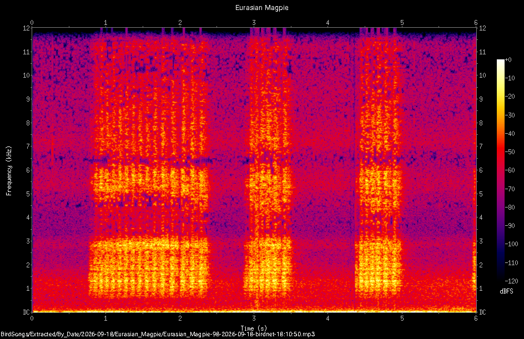Click the "1" second tick on the bottom time axis
The height and width of the screenshot is (339, 524).
pos(106,318)
